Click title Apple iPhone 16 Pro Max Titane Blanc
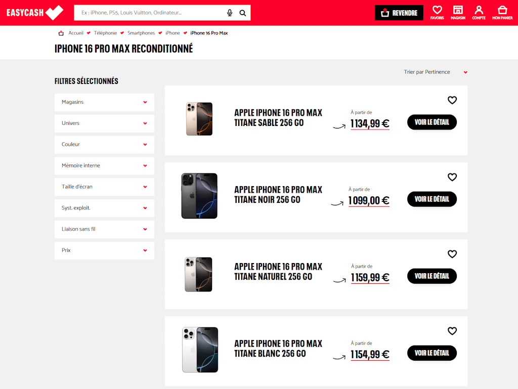 tap(278, 349)
